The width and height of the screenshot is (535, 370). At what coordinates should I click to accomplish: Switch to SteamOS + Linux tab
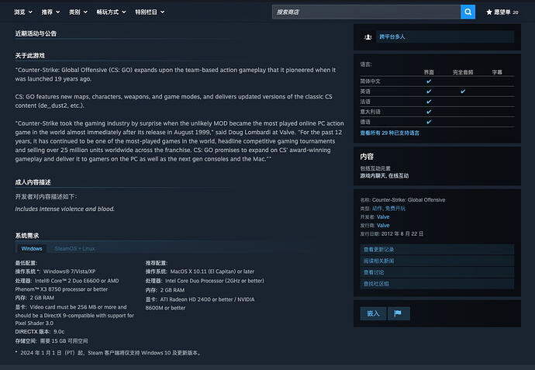pos(74,248)
